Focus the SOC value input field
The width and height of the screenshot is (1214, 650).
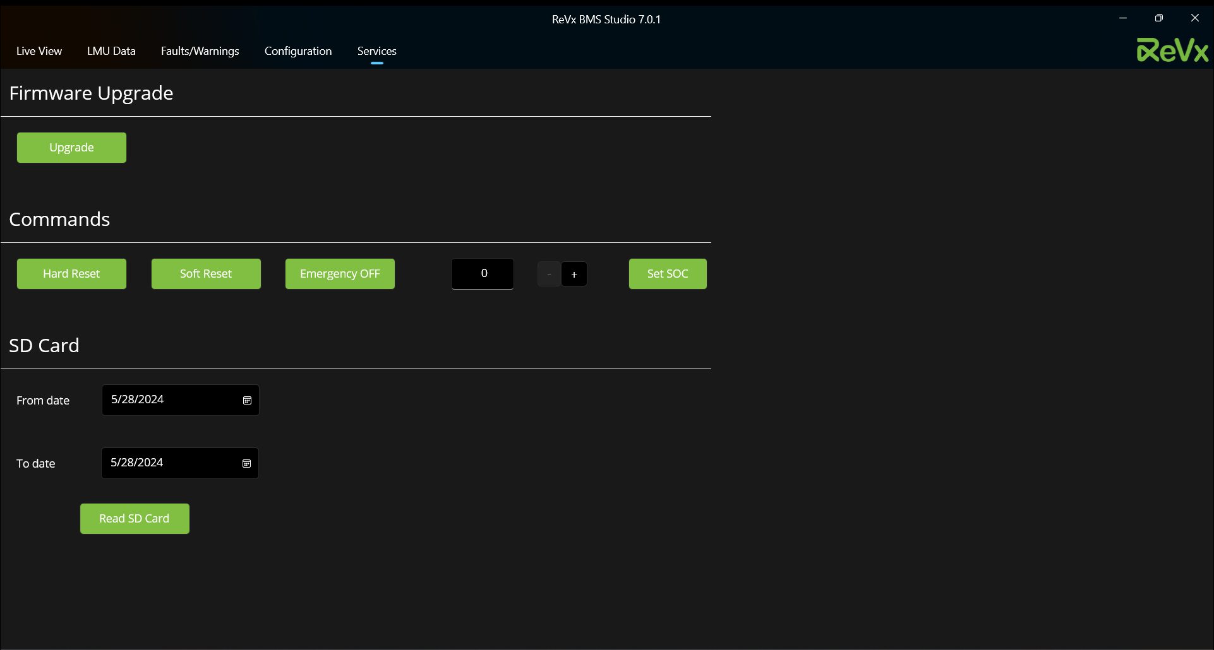[483, 274]
